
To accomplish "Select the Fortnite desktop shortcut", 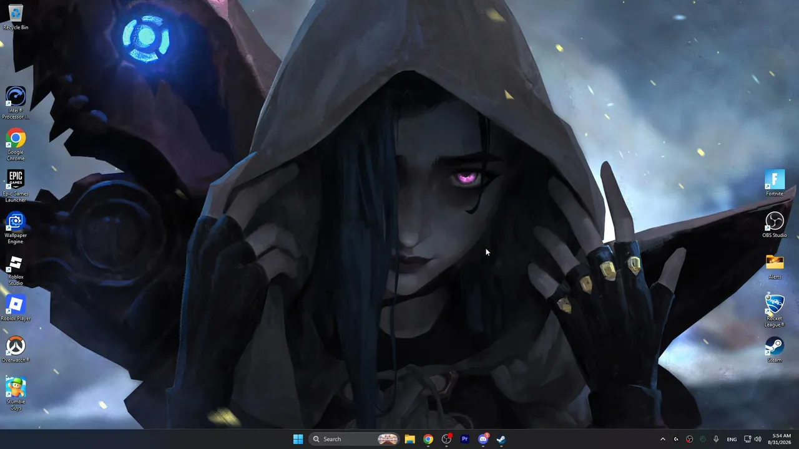I will pos(775,183).
